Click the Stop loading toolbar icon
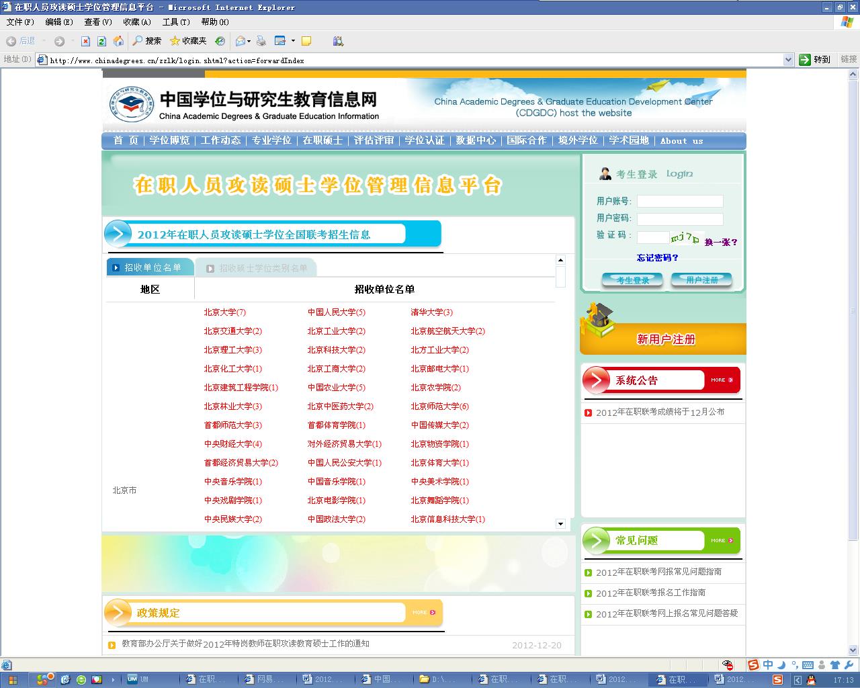Screen dimensions: 860x688 (x=85, y=41)
